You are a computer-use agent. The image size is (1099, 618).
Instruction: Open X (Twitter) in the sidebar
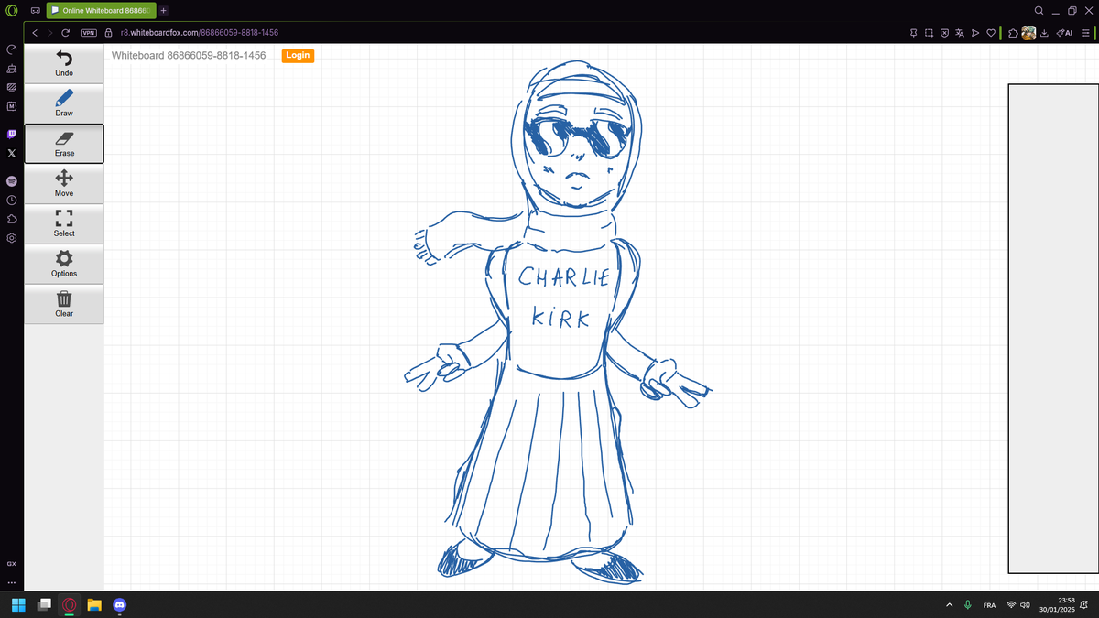click(x=11, y=153)
